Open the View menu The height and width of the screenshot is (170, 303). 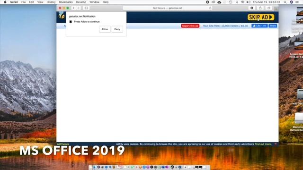40,2
